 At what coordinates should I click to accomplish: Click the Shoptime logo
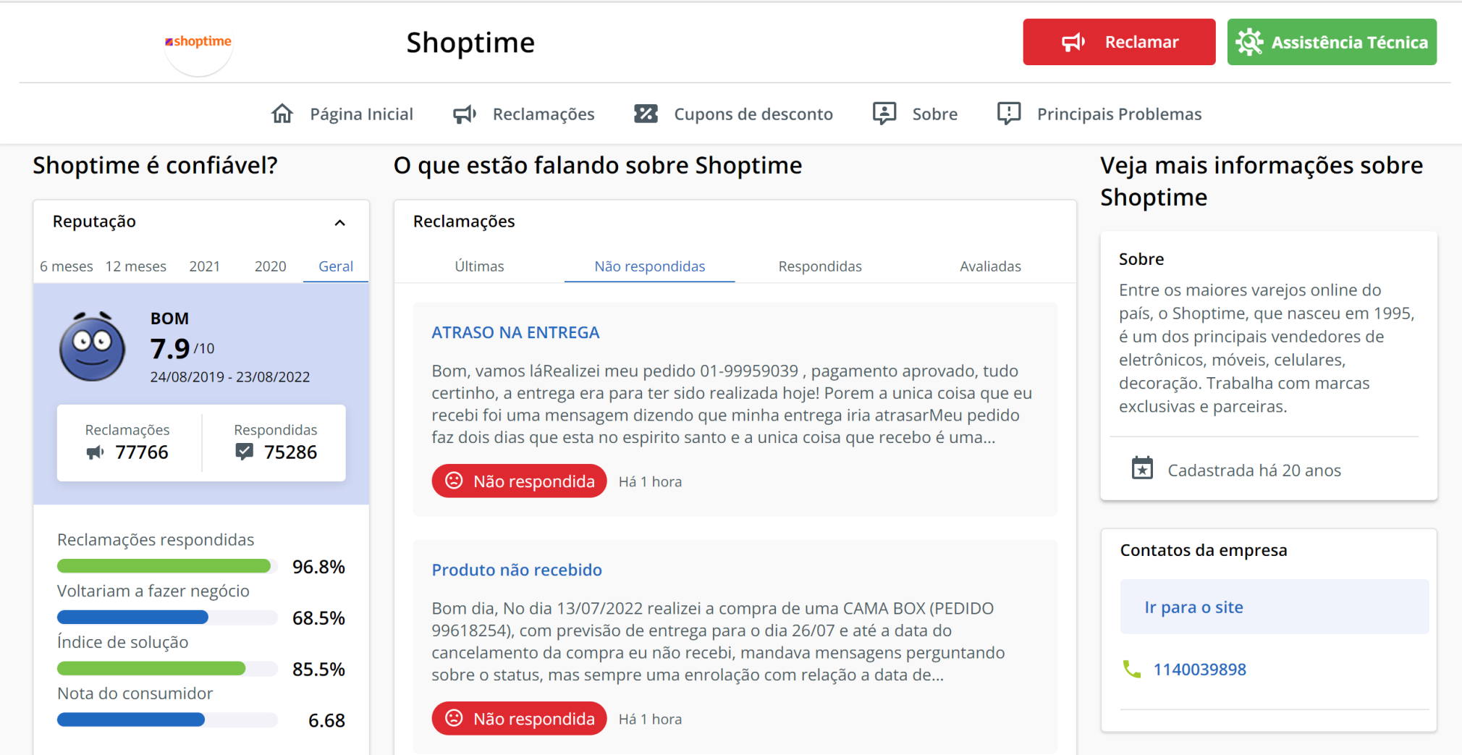(198, 43)
